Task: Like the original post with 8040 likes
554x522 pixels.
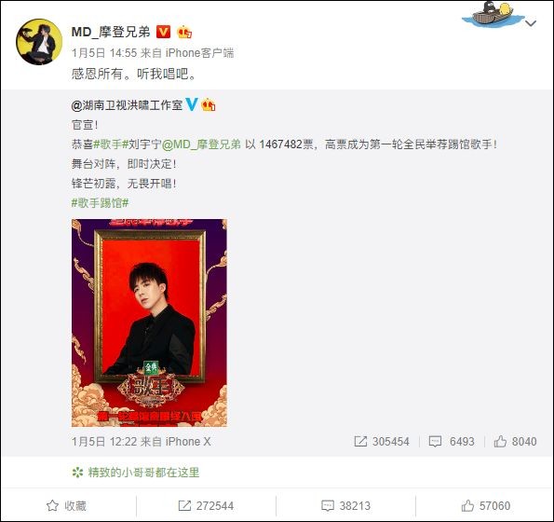Action: click(515, 441)
